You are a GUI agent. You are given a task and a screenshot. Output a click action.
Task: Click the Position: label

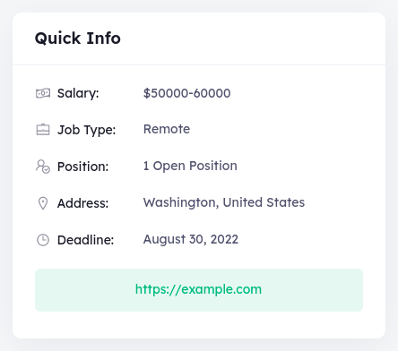(82, 167)
